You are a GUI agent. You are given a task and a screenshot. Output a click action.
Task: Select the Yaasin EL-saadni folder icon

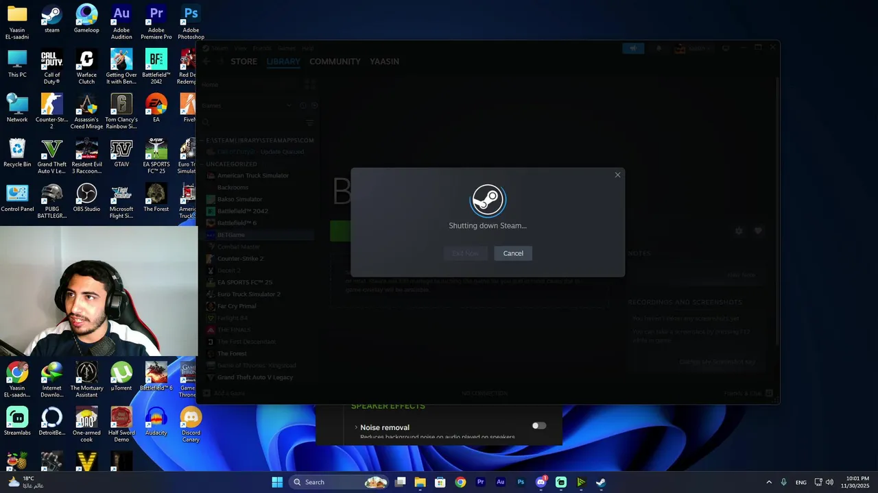(17, 22)
